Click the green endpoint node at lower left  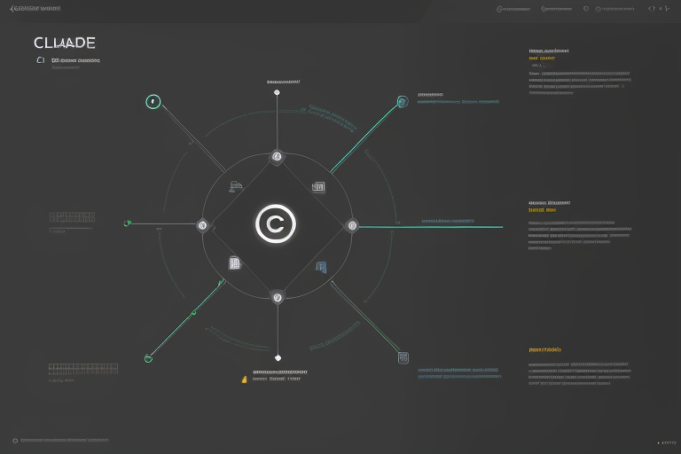148,358
